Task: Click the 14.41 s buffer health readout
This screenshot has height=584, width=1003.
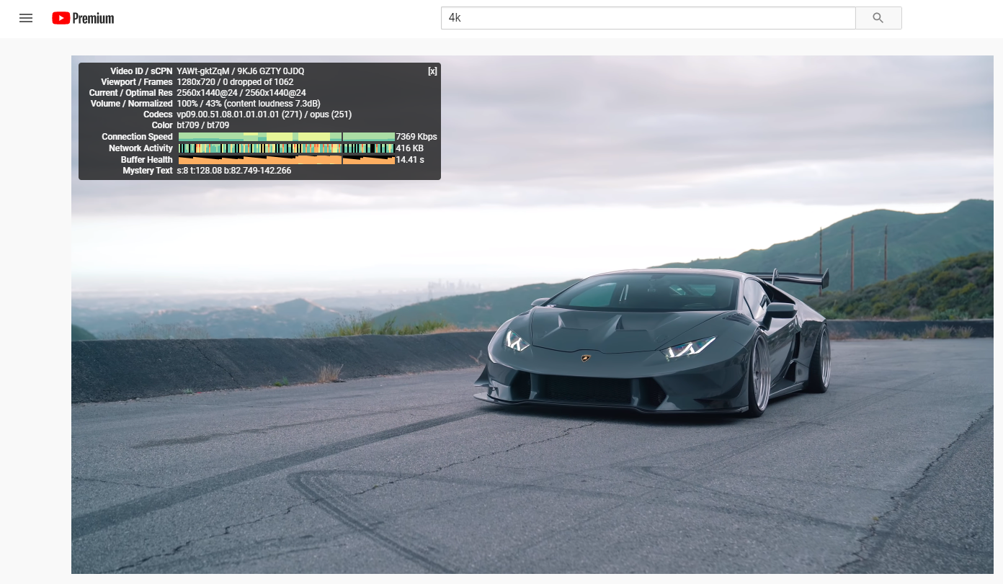Action: (410, 160)
